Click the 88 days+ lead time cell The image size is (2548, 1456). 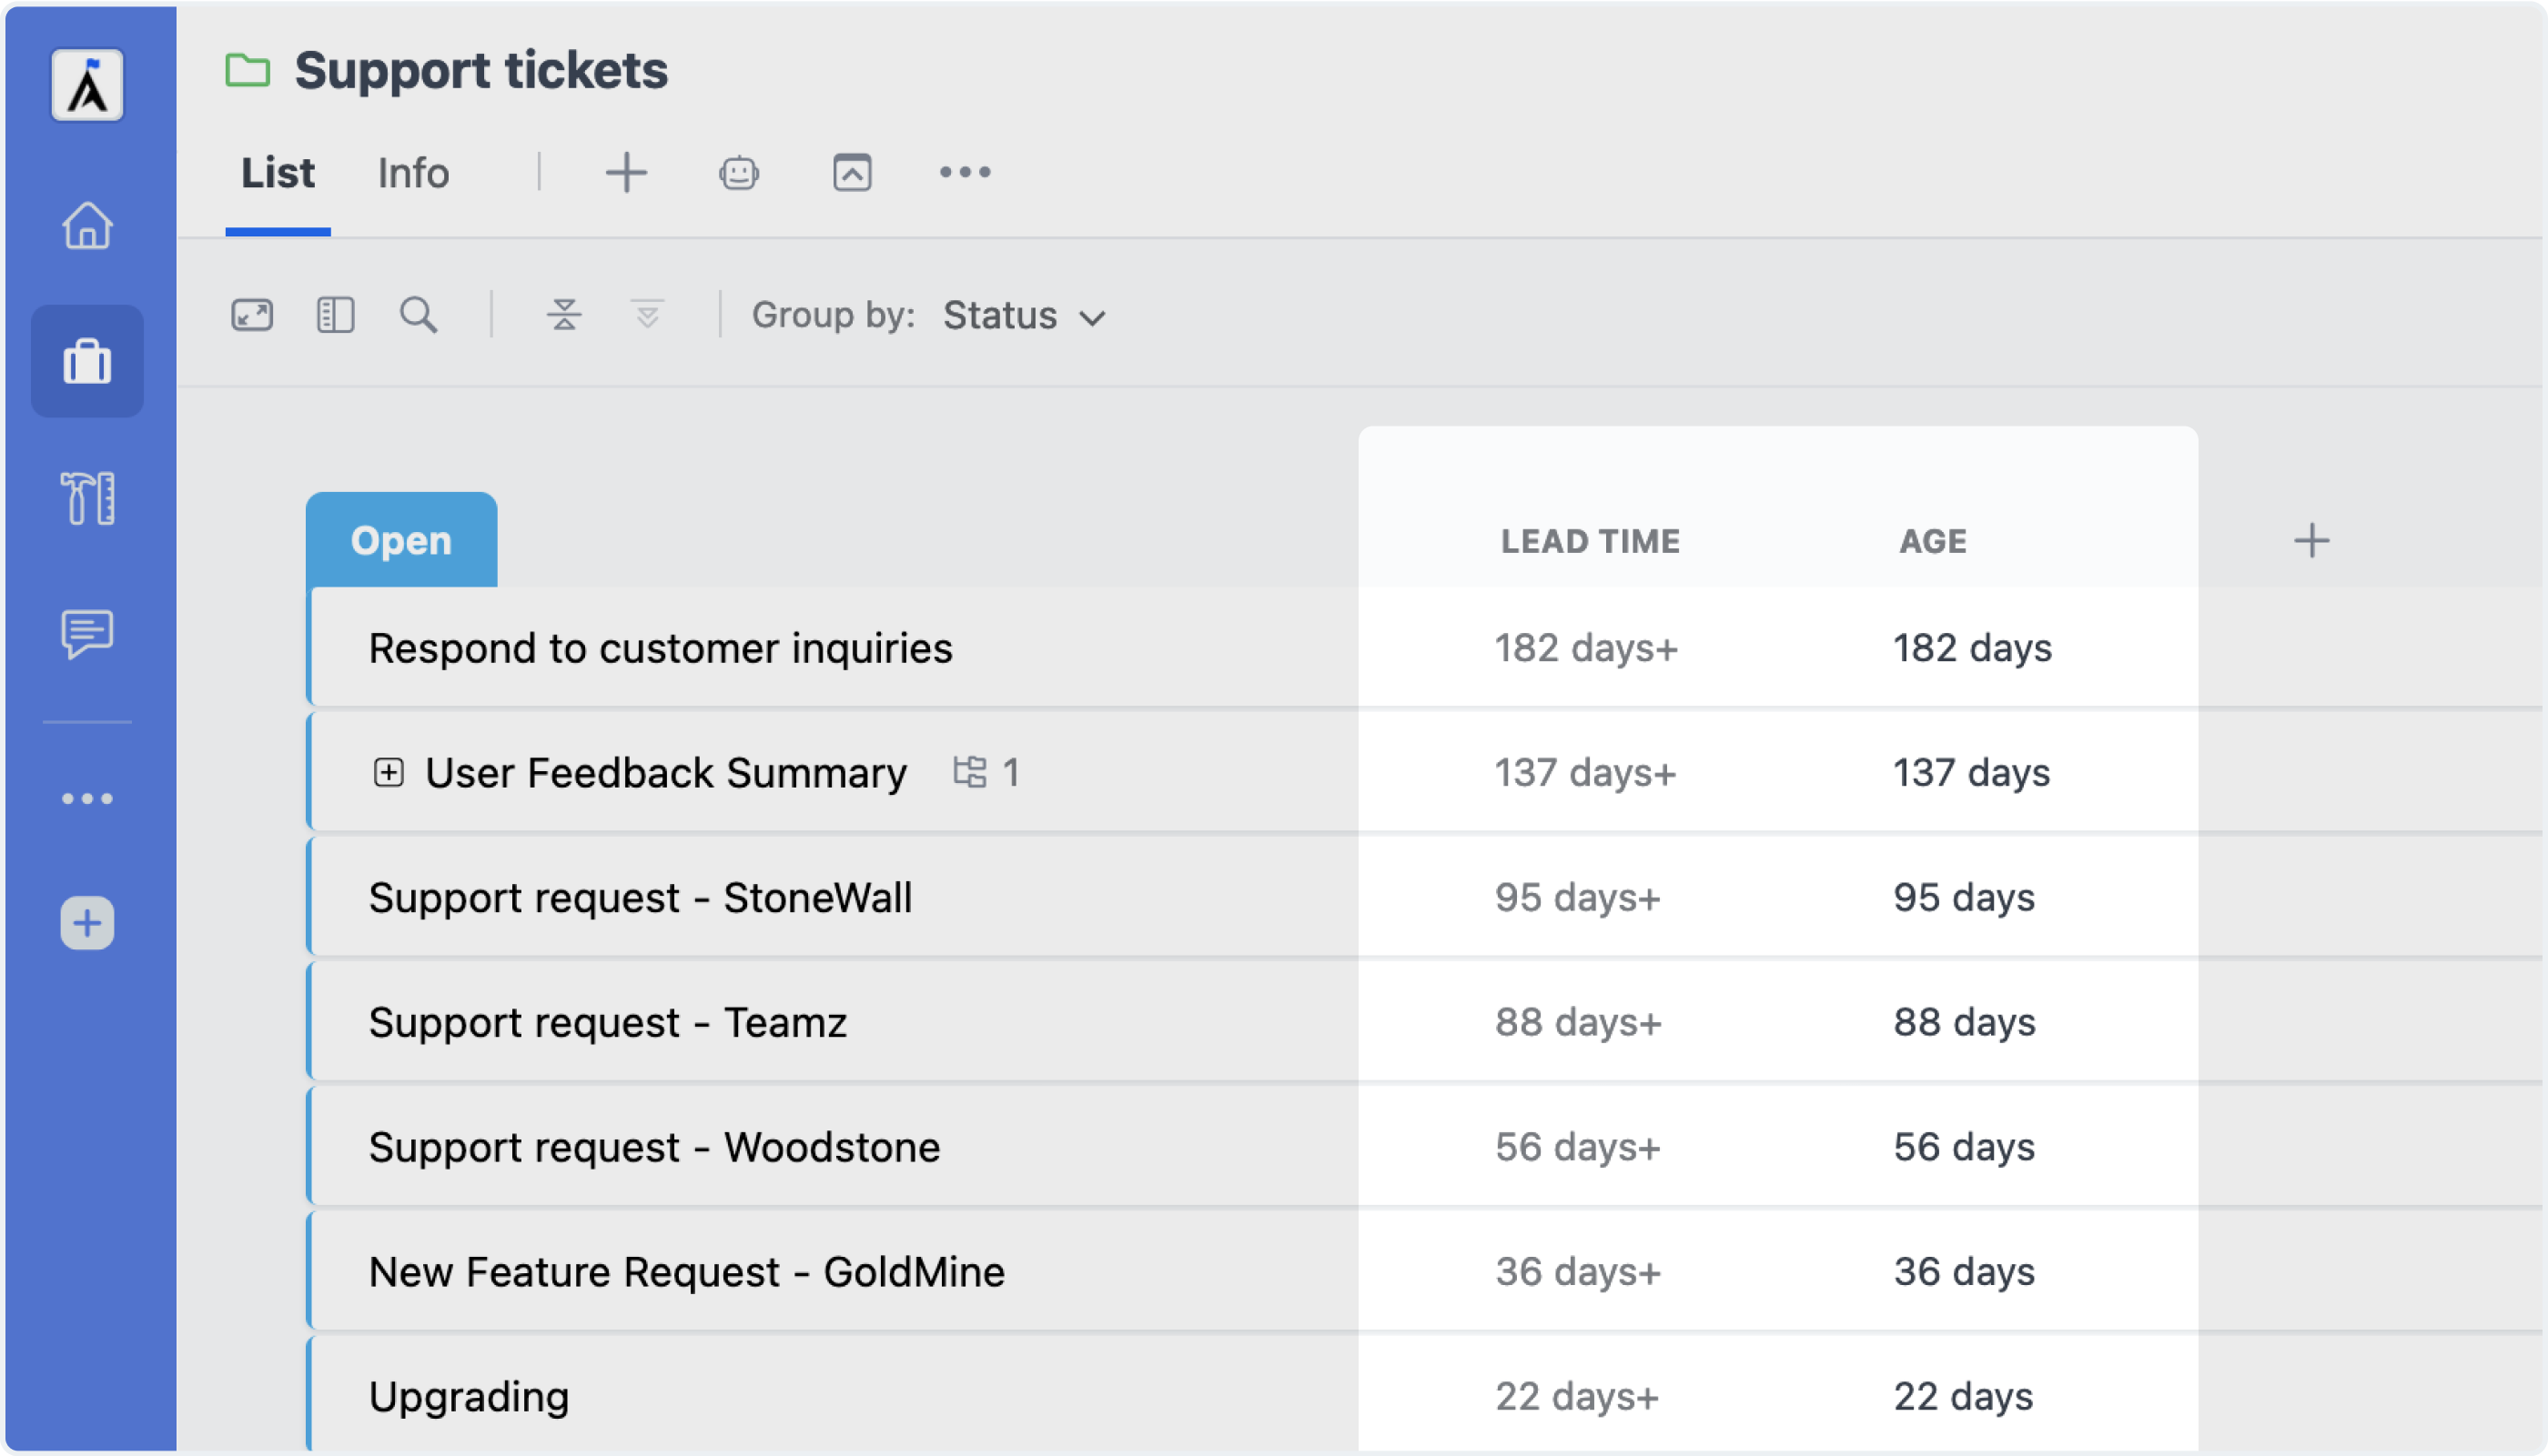(1579, 1022)
